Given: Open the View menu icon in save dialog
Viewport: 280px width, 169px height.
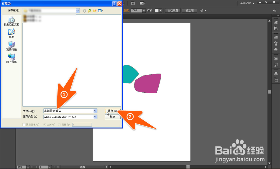Looking at the screenshot, I should pos(101,11).
